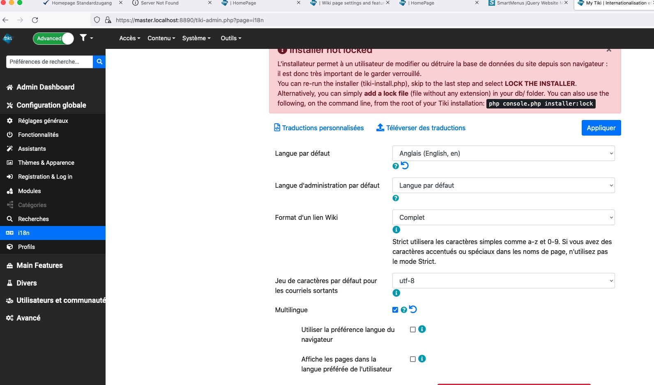Open Téléverser des traductions link
Screen dimensions: 654x385
click(x=421, y=128)
